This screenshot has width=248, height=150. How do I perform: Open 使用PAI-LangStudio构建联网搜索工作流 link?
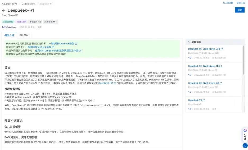(x=57, y=51)
